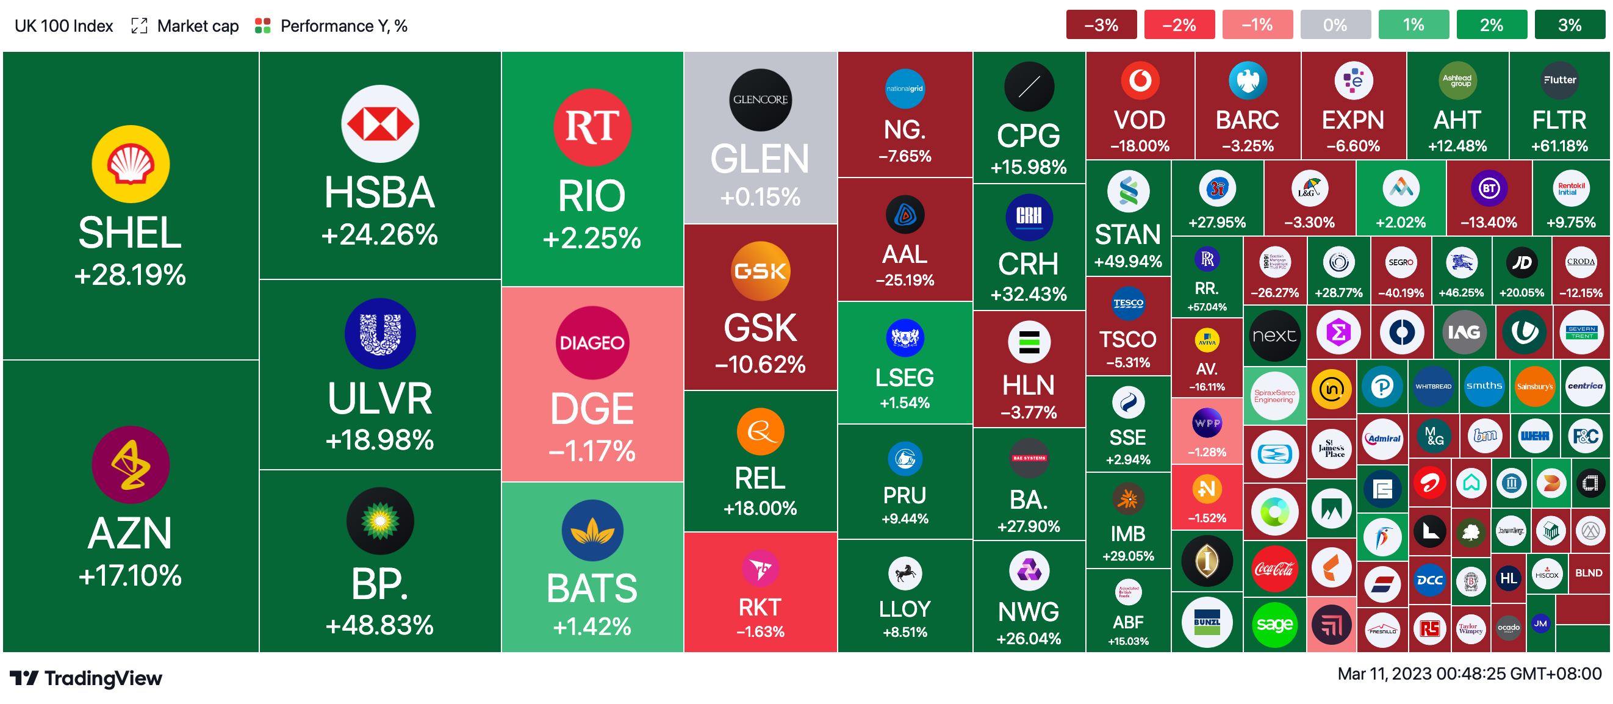Viewport: 1613px width, 704px height.
Task: Click the Rio Tinto RT logo
Action: 592,127
